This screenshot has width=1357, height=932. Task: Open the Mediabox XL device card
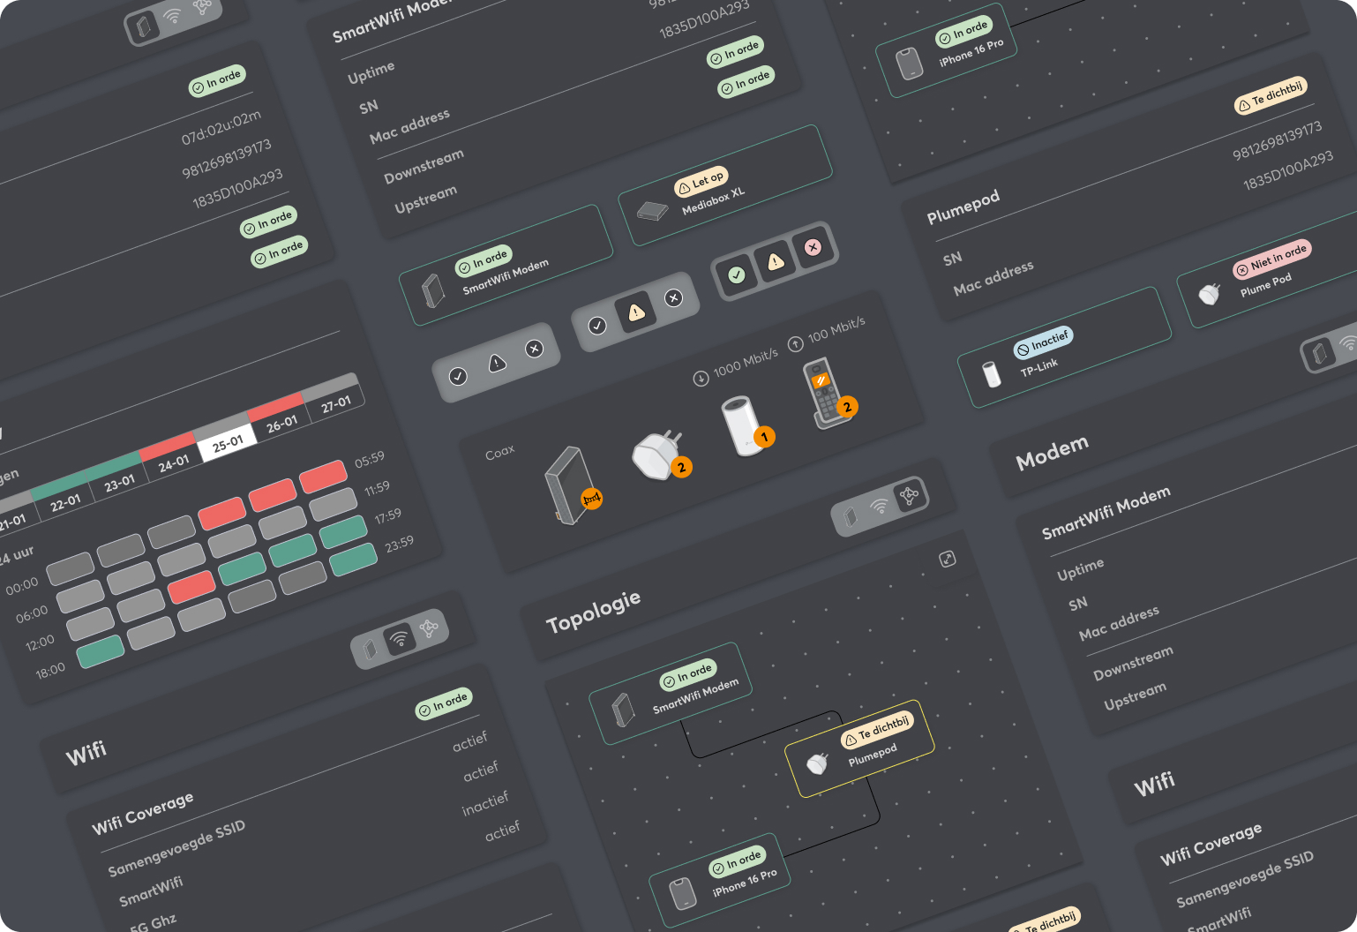725,186
